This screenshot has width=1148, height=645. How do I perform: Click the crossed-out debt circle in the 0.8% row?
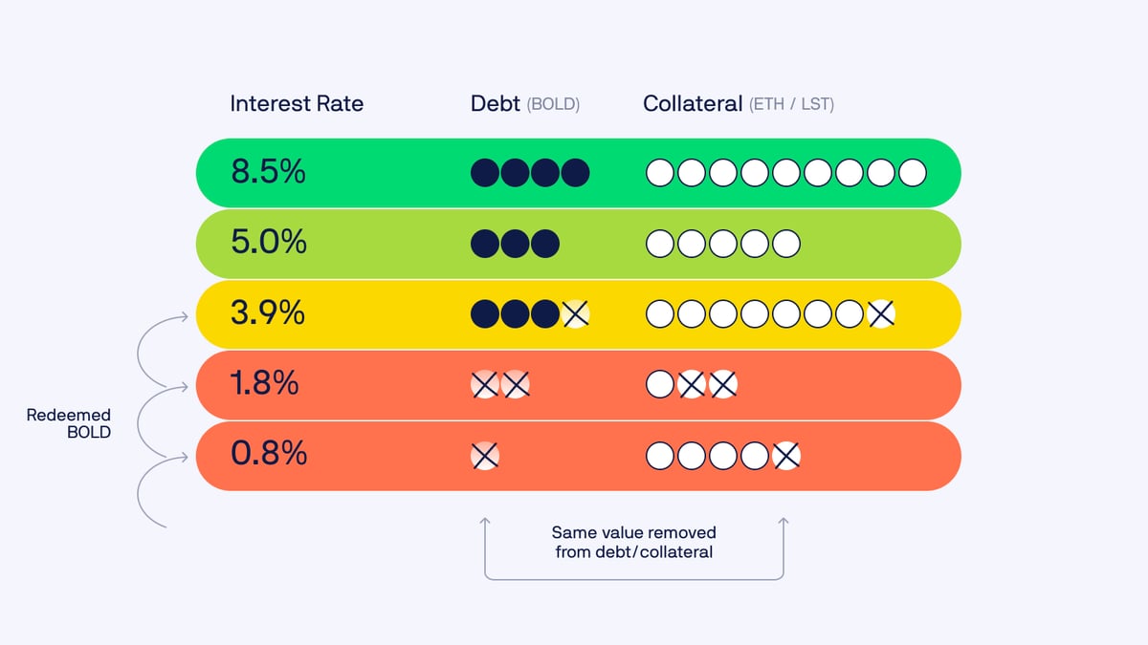coord(485,457)
